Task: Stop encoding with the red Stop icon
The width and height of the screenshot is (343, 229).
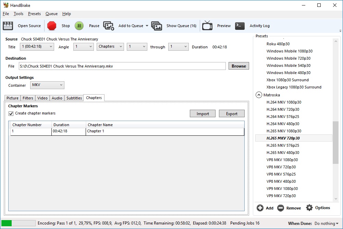Action: (52, 26)
